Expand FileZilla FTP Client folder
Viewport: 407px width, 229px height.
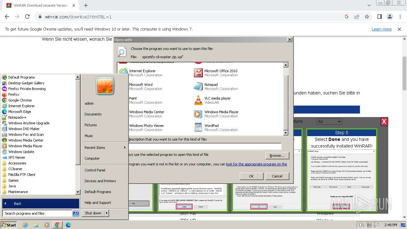click(x=22, y=175)
